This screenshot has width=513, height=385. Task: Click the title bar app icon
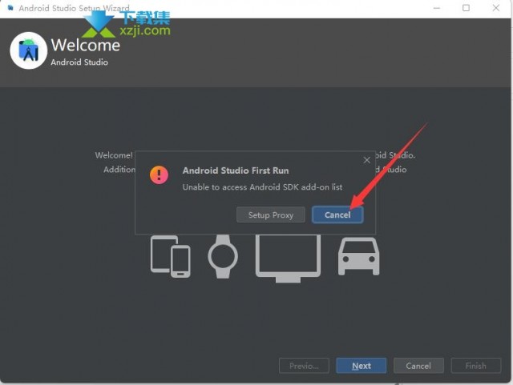click(10, 8)
